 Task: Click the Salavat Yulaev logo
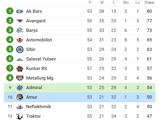tap(20, 59)
